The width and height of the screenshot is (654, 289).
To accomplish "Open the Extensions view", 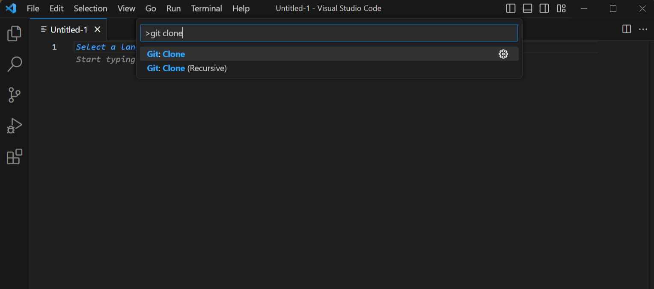I will [15, 157].
